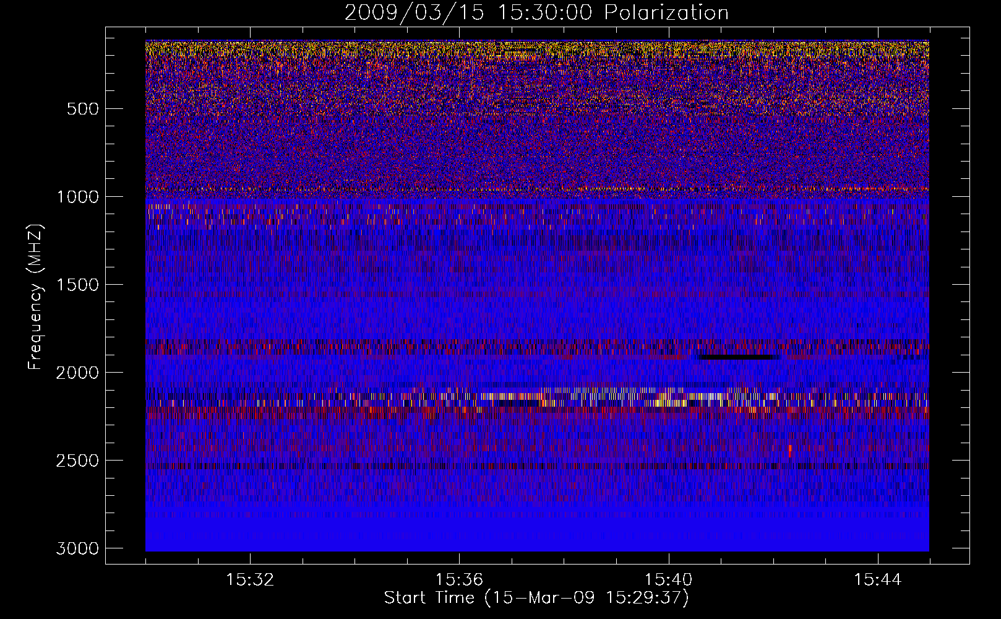Select the 'Frequency (MHZ)' axis label

point(36,297)
